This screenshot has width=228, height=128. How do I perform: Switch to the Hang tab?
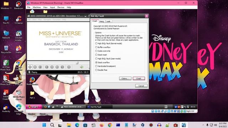click(102, 21)
